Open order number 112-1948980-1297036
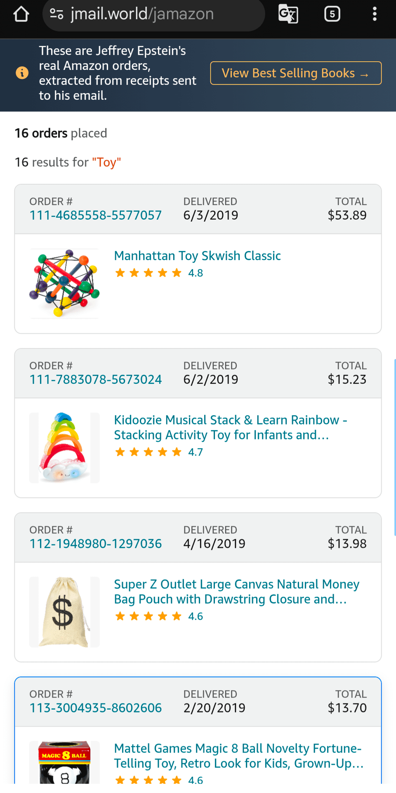 (x=95, y=544)
